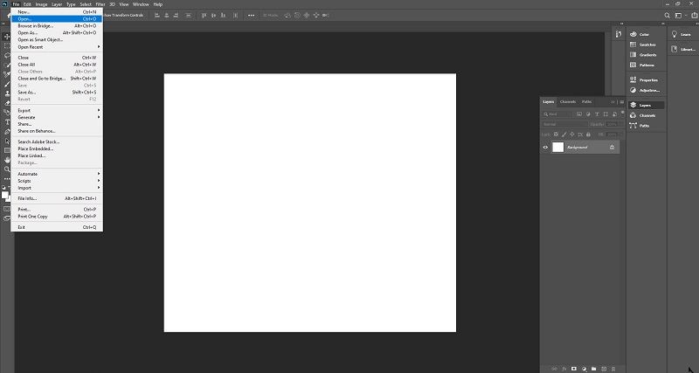Screen dimensions: 699x373
Task: Expand the Import submenu
Action: (x=57, y=188)
